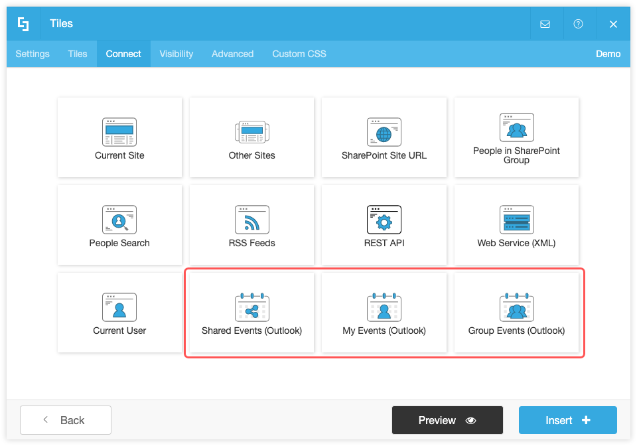Select the Current Site data source tile
The image size is (637, 446).
119,137
